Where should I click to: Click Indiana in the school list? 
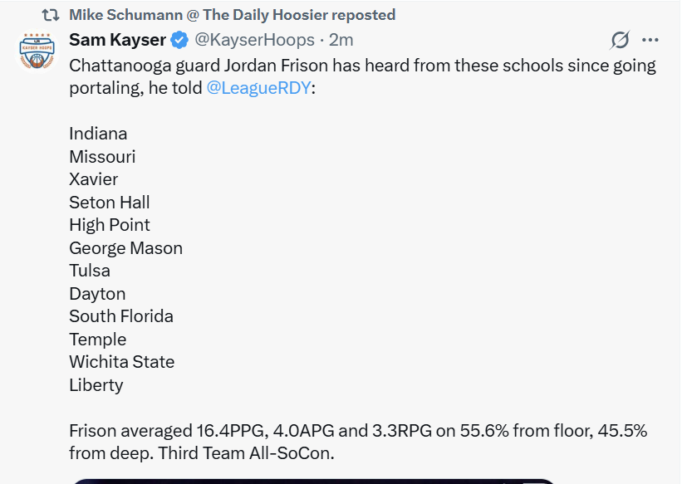[x=98, y=134]
